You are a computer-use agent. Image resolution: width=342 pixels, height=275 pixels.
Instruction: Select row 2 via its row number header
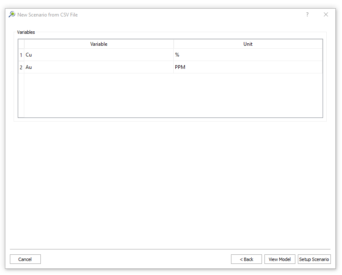[x=21, y=67]
